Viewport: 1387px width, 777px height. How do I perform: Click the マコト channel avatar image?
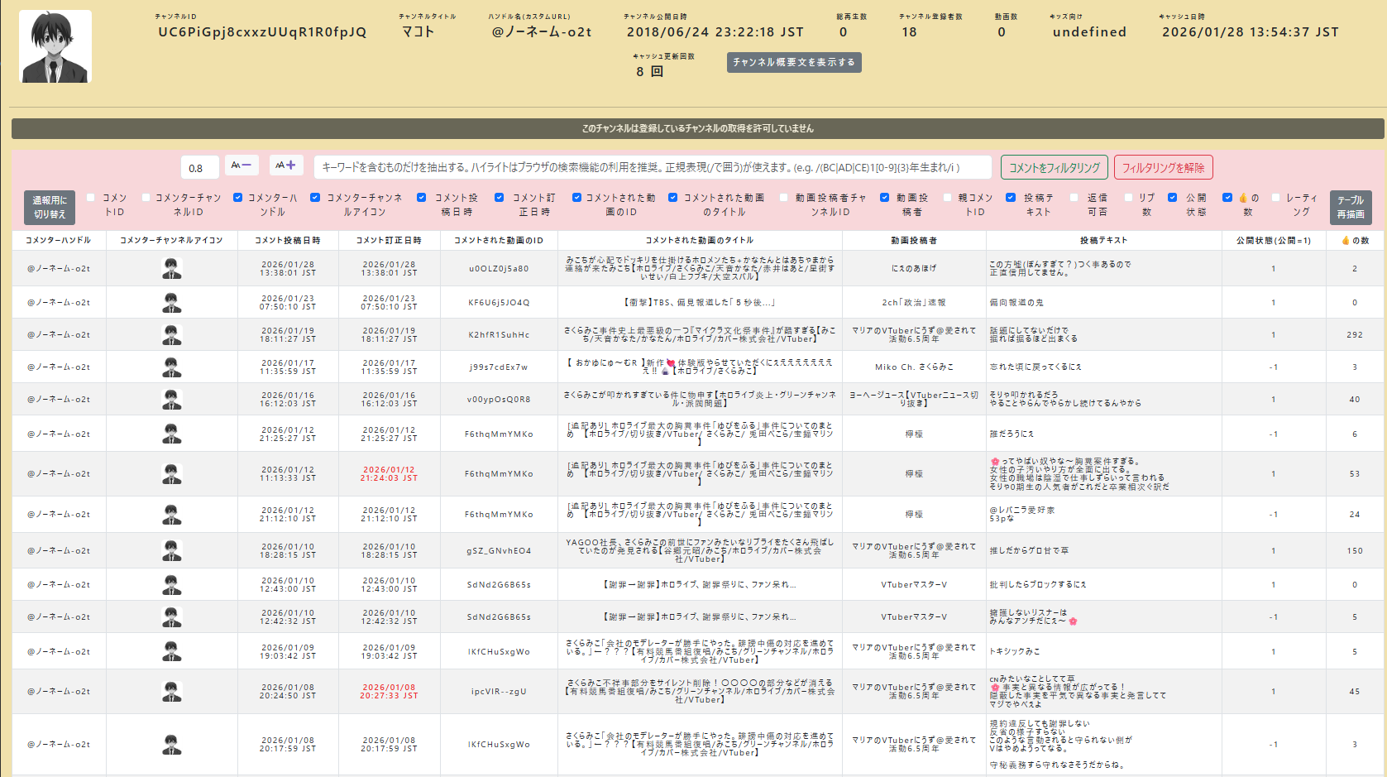tap(55, 46)
